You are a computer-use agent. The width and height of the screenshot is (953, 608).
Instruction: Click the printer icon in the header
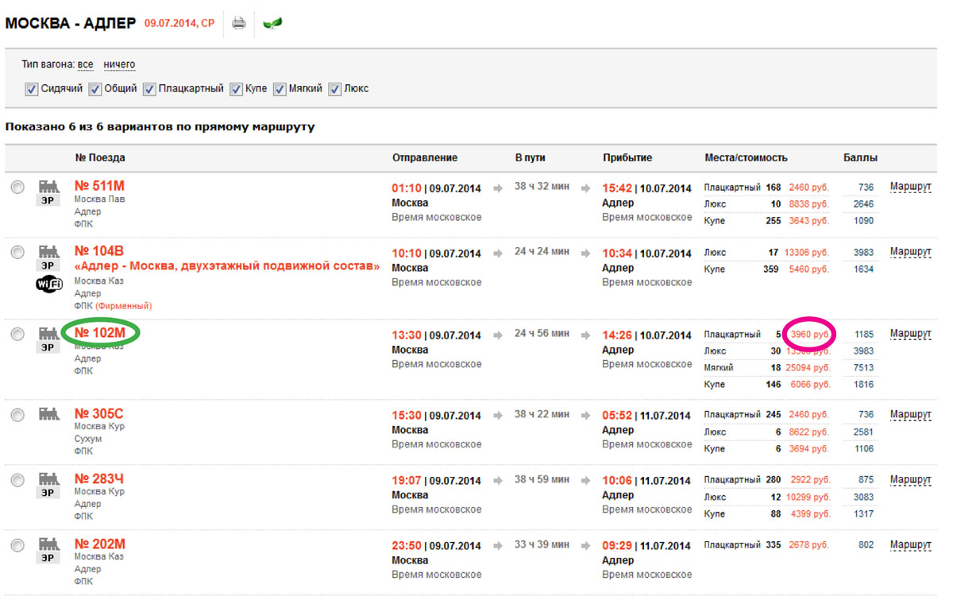[x=238, y=23]
